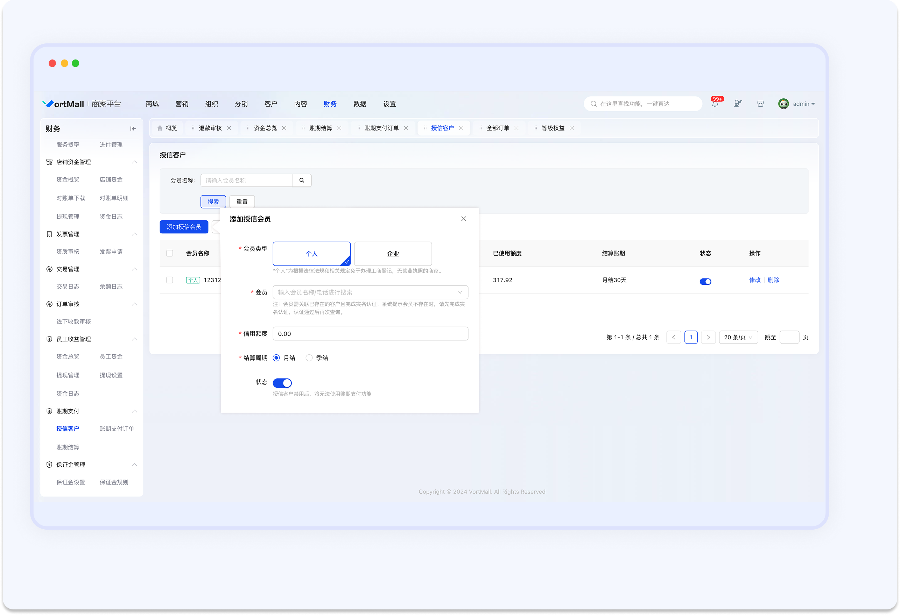Collapse the 账期支付 sidebar group
This screenshot has height=615, width=900.
point(134,411)
